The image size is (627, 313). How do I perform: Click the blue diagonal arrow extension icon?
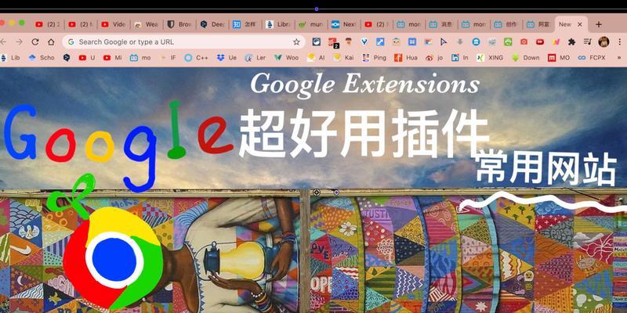click(380, 41)
